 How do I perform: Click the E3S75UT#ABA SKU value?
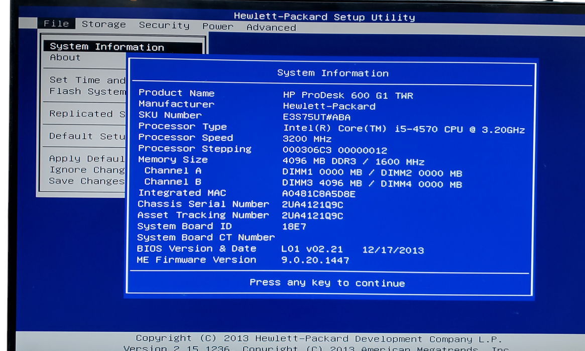tap(316, 117)
